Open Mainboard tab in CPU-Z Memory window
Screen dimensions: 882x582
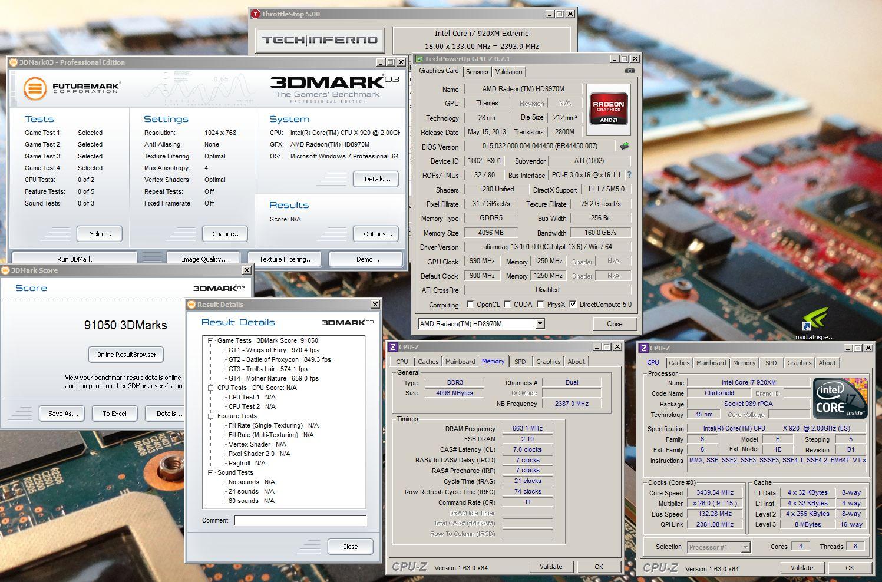(x=460, y=362)
